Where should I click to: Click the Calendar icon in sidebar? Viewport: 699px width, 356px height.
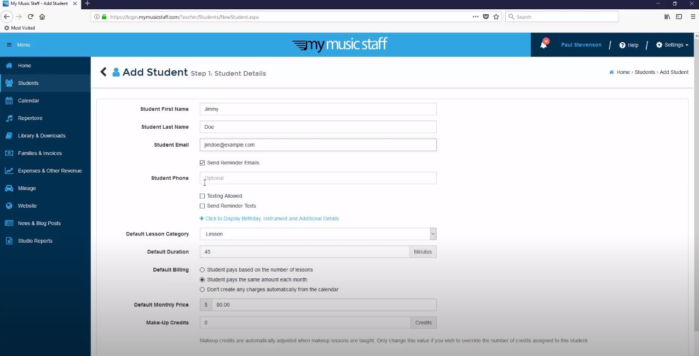pyautogui.click(x=9, y=101)
